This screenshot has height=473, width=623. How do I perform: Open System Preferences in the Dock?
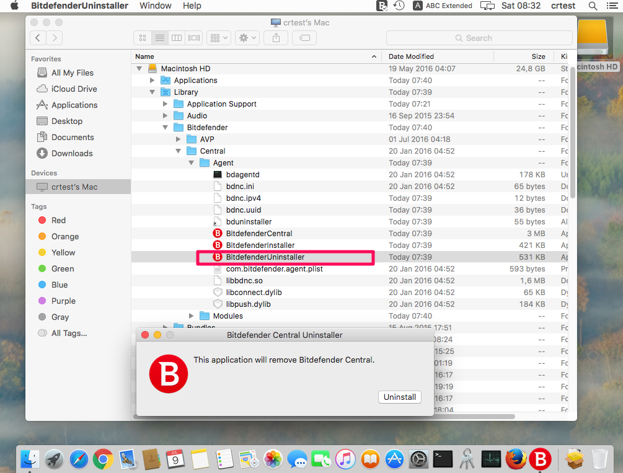(x=419, y=459)
